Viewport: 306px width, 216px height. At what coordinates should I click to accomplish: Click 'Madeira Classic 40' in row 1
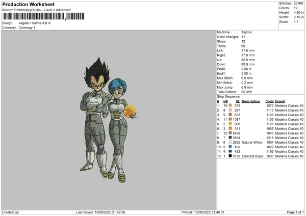[289, 105]
